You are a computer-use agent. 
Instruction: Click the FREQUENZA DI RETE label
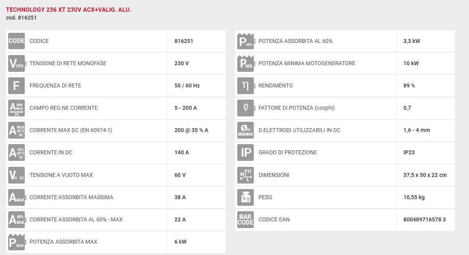click(55, 86)
